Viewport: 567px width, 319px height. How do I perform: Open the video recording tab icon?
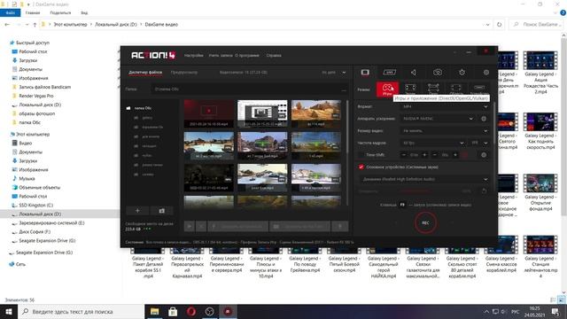click(x=365, y=73)
